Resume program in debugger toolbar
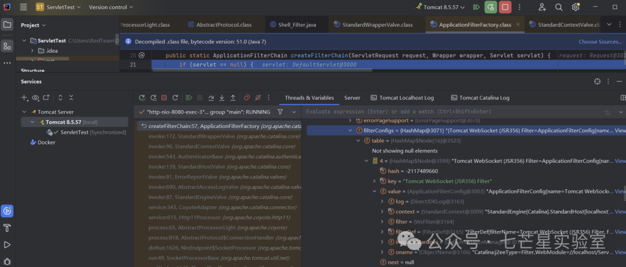Image resolution: width=626 pixels, height=267 pixels. [x=189, y=97]
